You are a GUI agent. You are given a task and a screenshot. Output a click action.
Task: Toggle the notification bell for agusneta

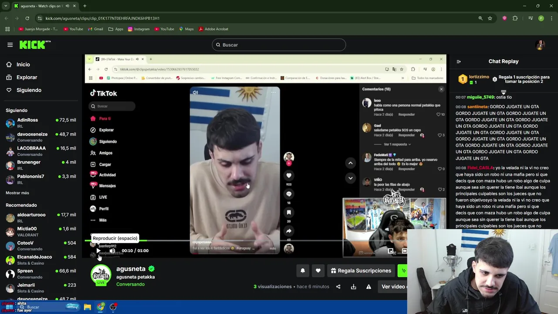pos(303,271)
